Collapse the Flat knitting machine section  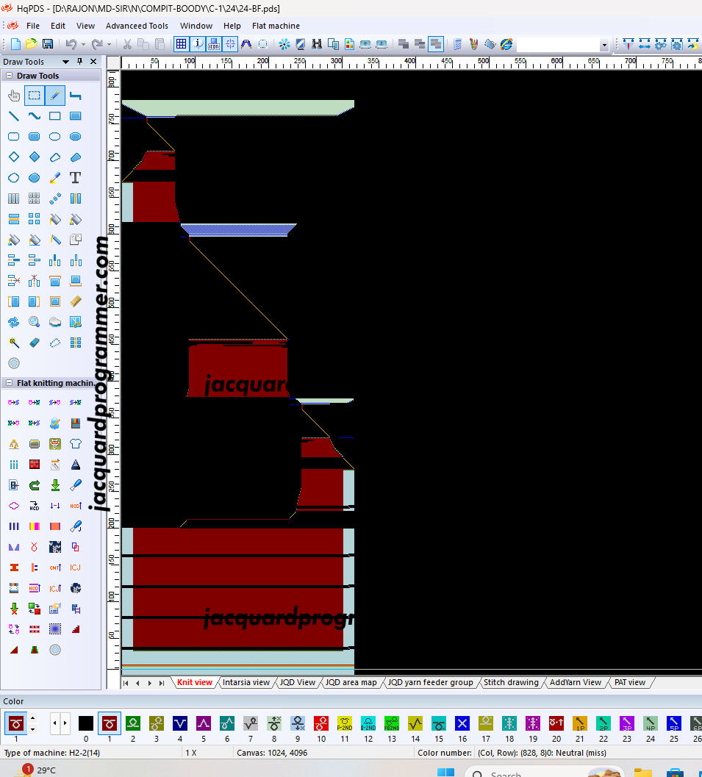pos(9,383)
